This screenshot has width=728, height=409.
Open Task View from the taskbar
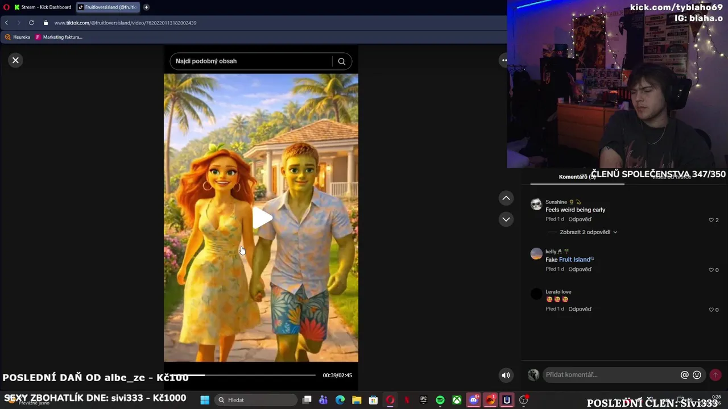pyautogui.click(x=307, y=400)
